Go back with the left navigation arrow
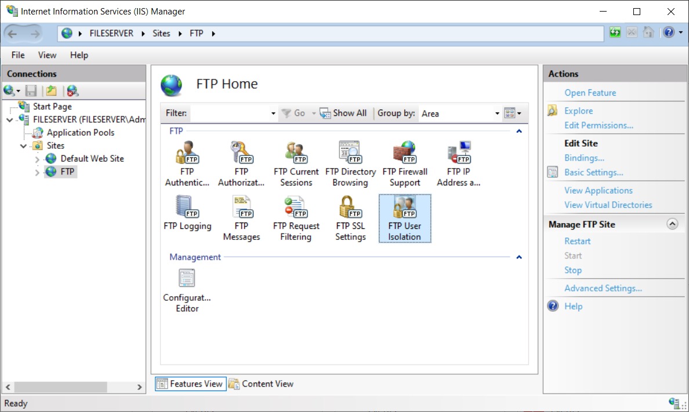The width and height of the screenshot is (689, 412). point(12,34)
